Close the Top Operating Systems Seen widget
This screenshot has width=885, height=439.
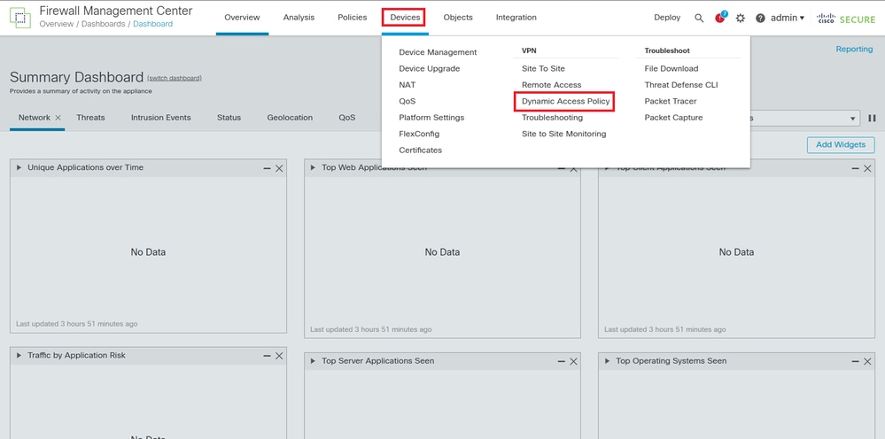(867, 362)
